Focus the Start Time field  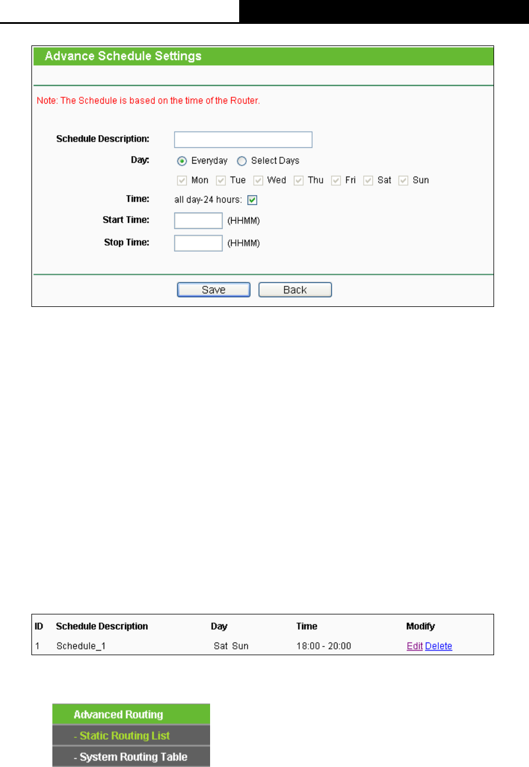tap(198, 221)
